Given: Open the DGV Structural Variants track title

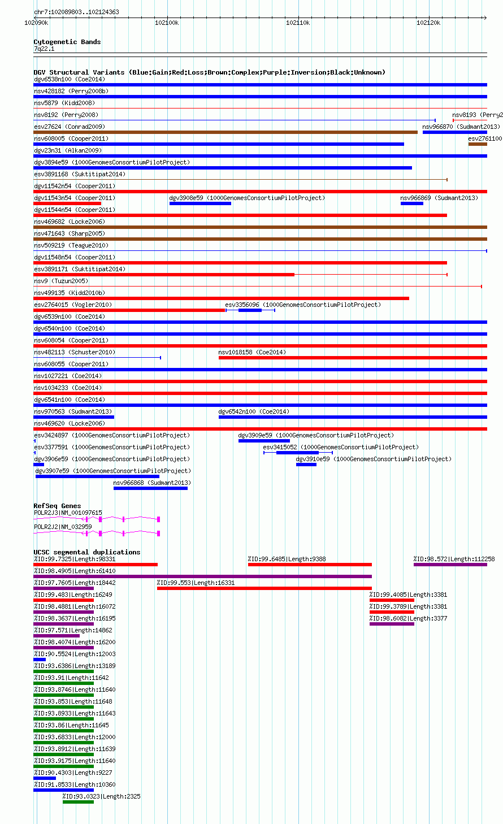Looking at the screenshot, I should (210, 72).
